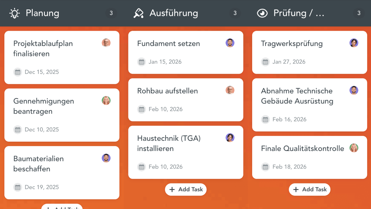Click the calendar icon on Baumaterialien beschaffen
Viewport: 371px width, 209px height.
tap(18, 187)
